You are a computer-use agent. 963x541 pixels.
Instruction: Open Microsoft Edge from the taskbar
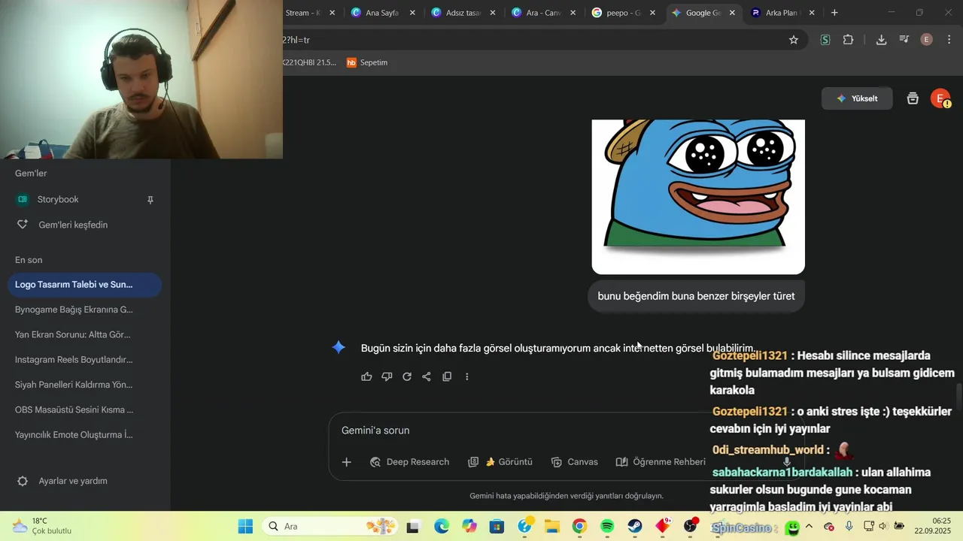pos(441,526)
